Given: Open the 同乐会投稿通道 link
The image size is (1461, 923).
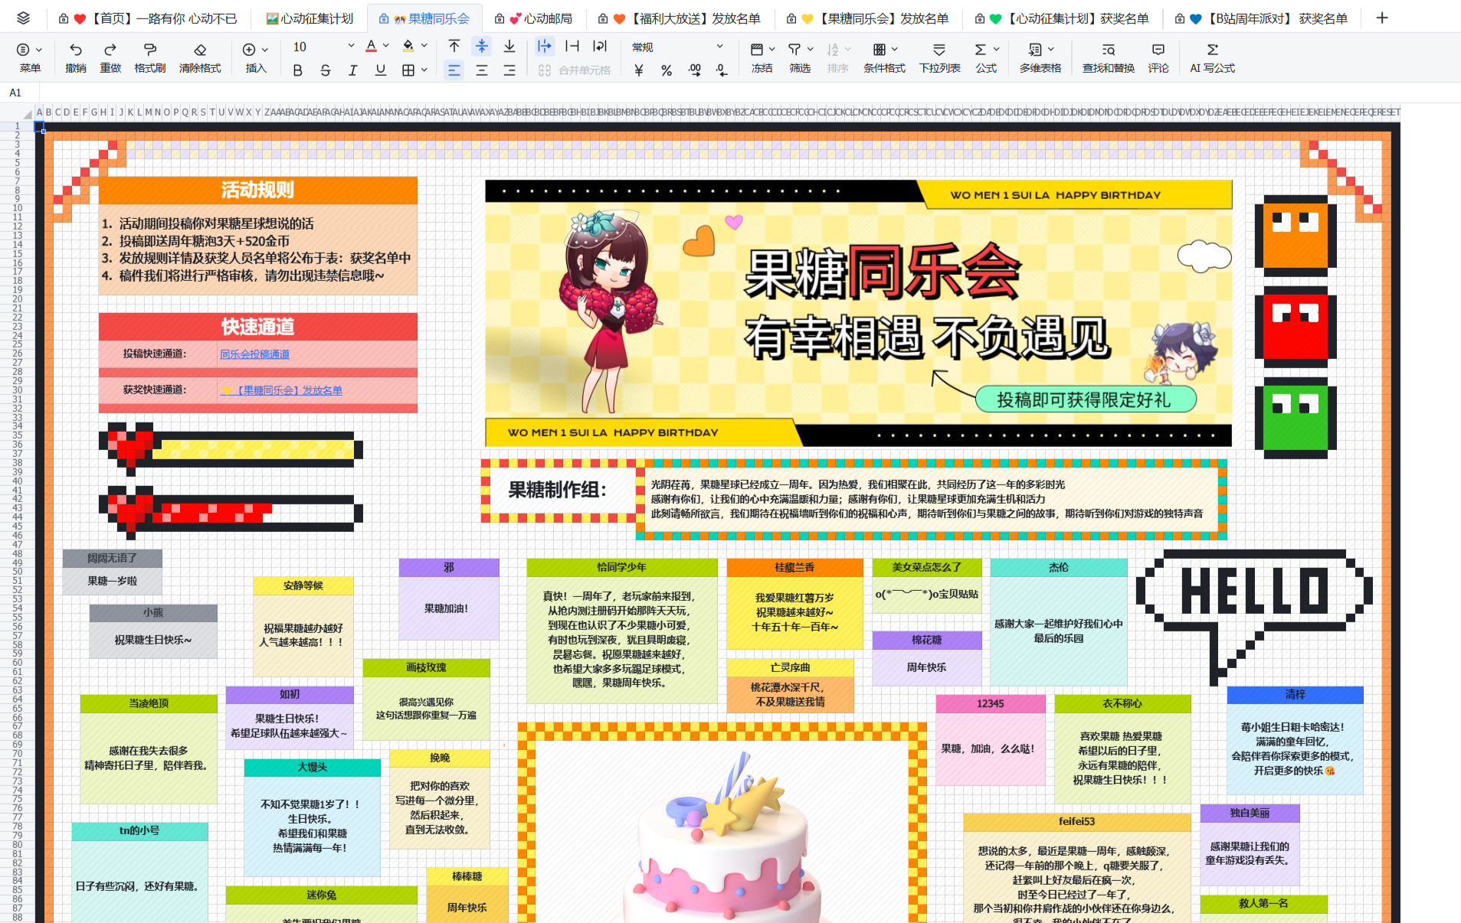Looking at the screenshot, I should (x=255, y=354).
